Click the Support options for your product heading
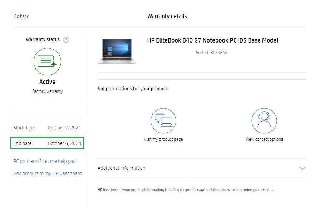 click(x=132, y=89)
